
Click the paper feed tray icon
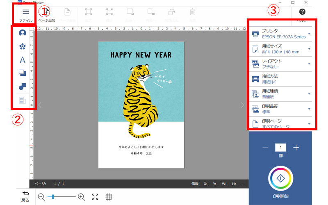(x=255, y=79)
